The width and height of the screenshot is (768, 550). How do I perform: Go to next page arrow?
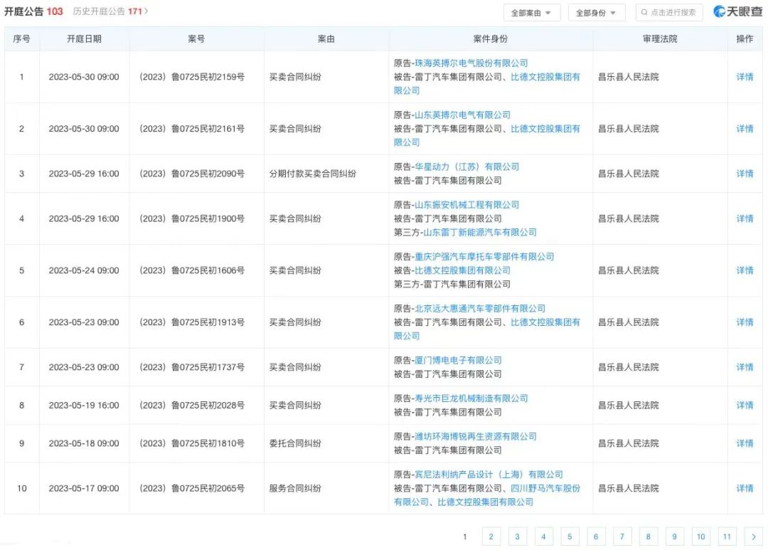click(x=753, y=536)
